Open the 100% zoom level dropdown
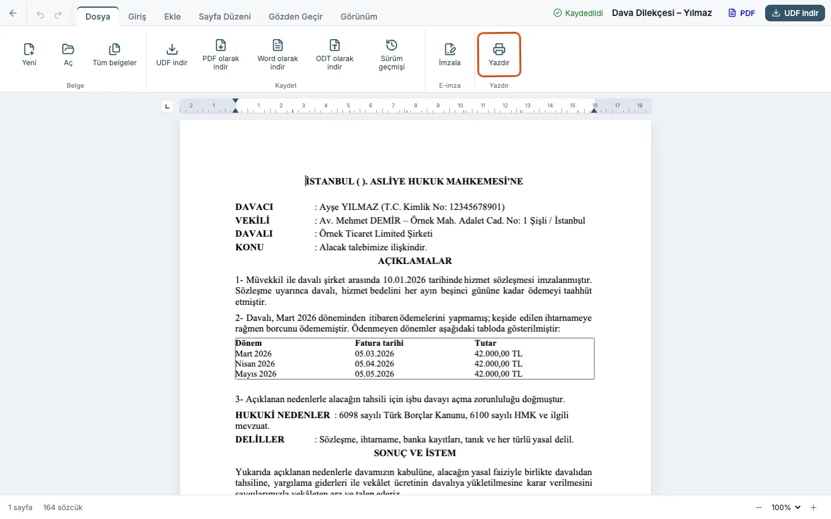Viewport: 831px width, 519px height. click(786, 508)
